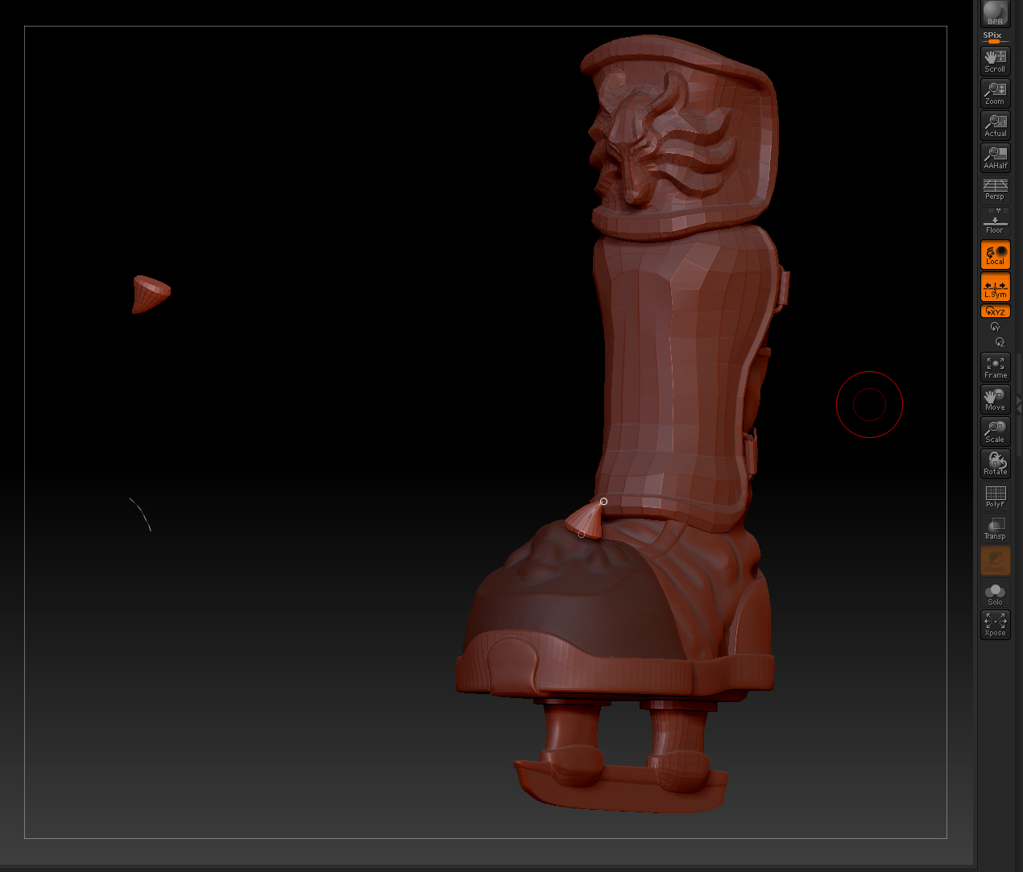Click the right tray divider arrows
The image size is (1023, 872).
coord(1019,405)
